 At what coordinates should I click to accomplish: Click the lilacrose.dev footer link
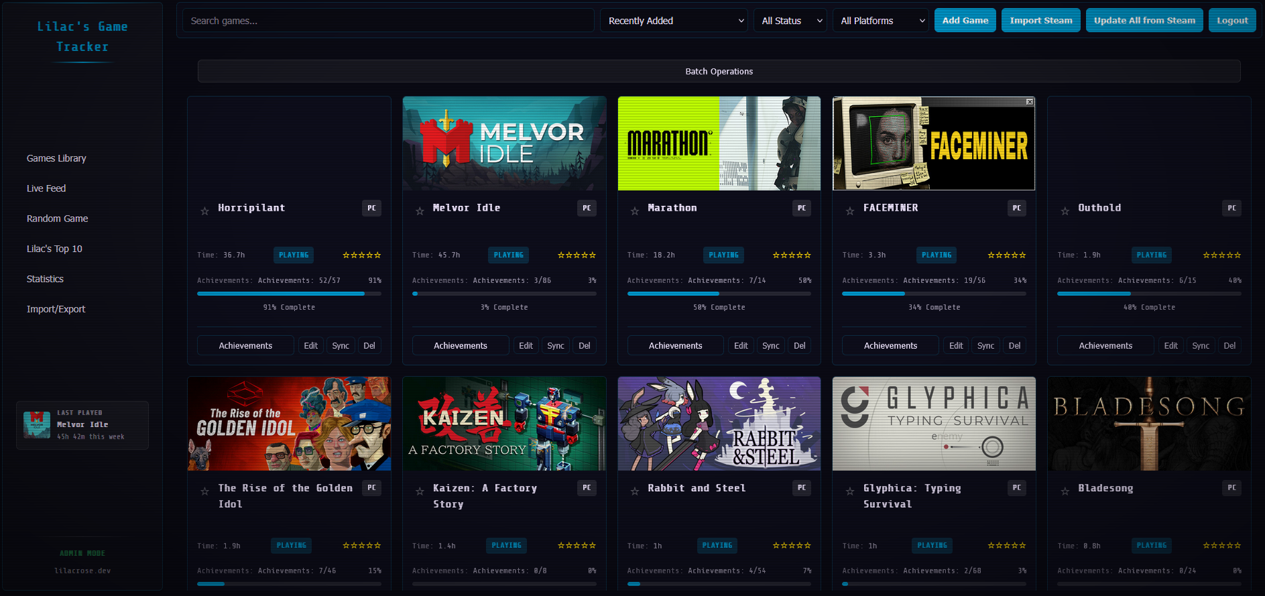coord(82,571)
